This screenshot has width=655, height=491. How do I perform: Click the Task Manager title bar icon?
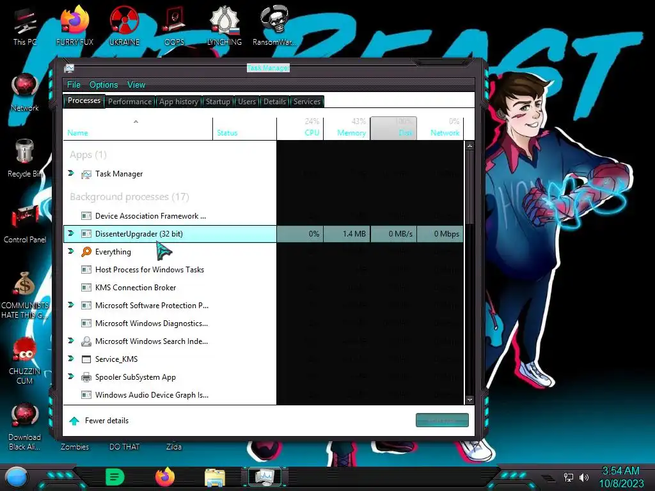[x=69, y=68]
